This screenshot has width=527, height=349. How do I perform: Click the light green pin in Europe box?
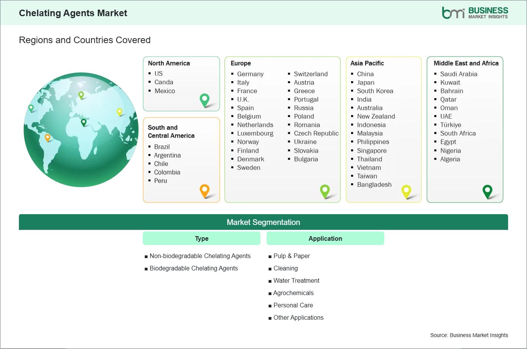(325, 190)
